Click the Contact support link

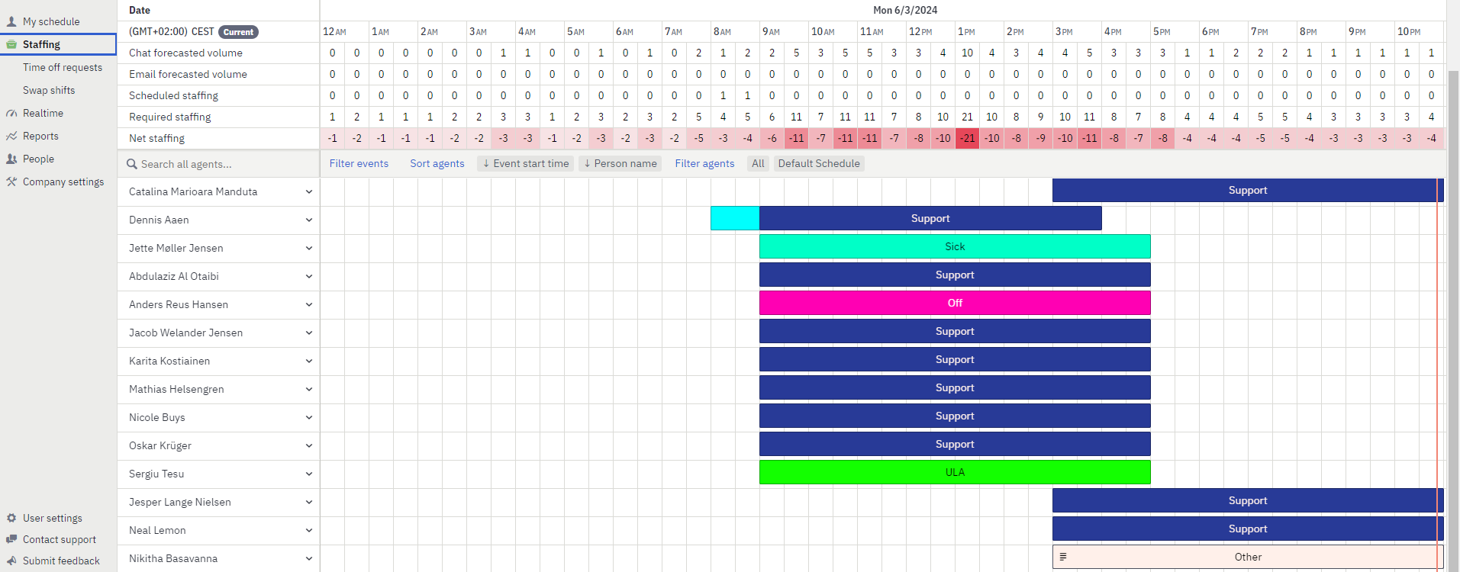click(60, 540)
